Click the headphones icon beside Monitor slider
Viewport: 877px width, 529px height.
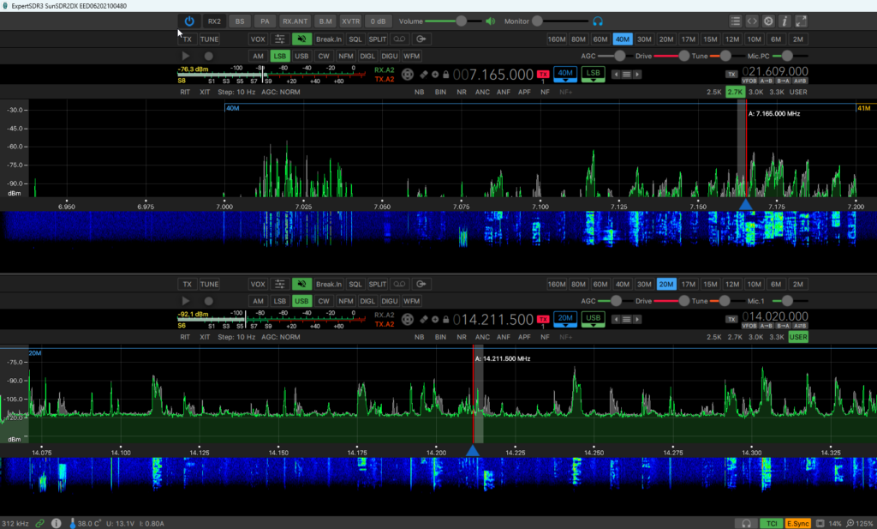point(598,21)
